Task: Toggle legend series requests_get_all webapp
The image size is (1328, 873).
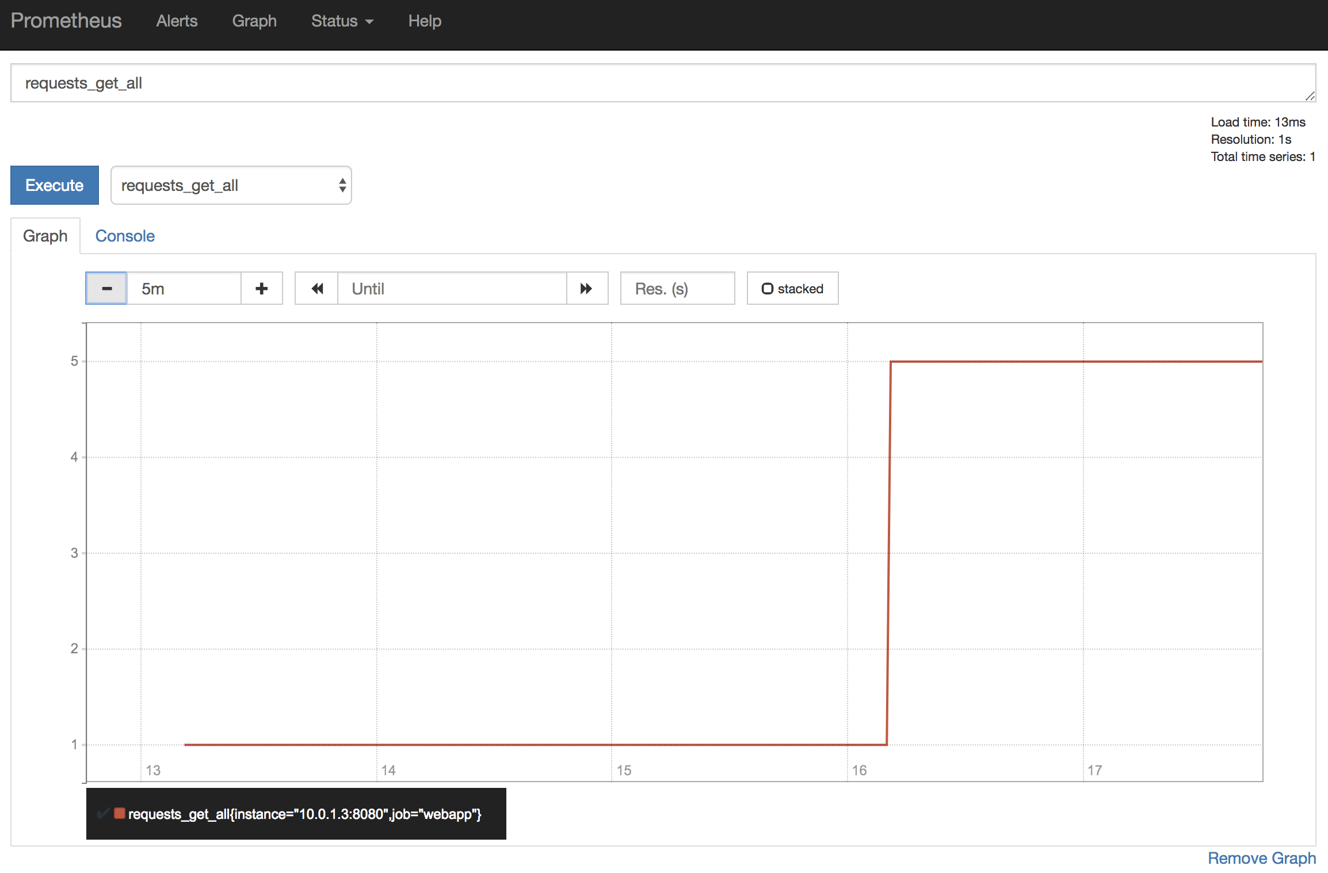Action: (304, 814)
